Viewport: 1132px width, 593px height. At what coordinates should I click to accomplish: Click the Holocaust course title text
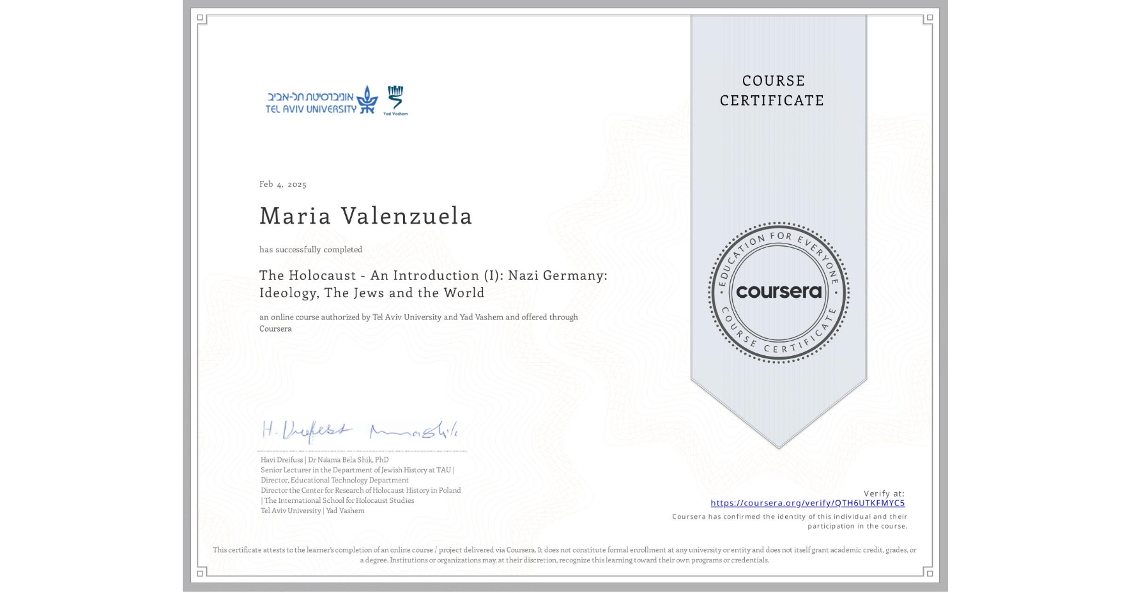pos(433,284)
